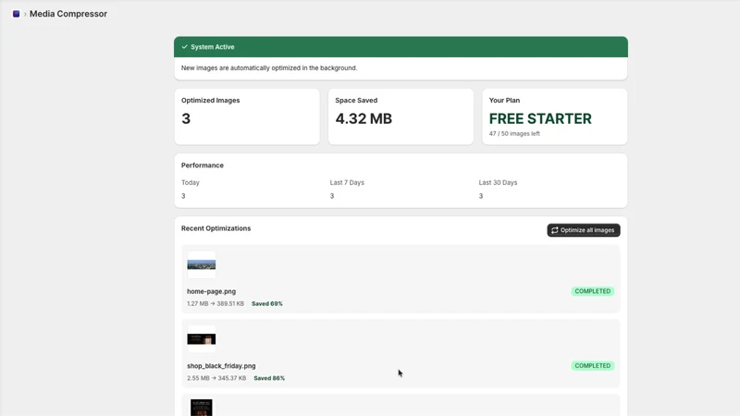Click the System Active checkmark icon
This screenshot has width=740, height=416.
(184, 47)
